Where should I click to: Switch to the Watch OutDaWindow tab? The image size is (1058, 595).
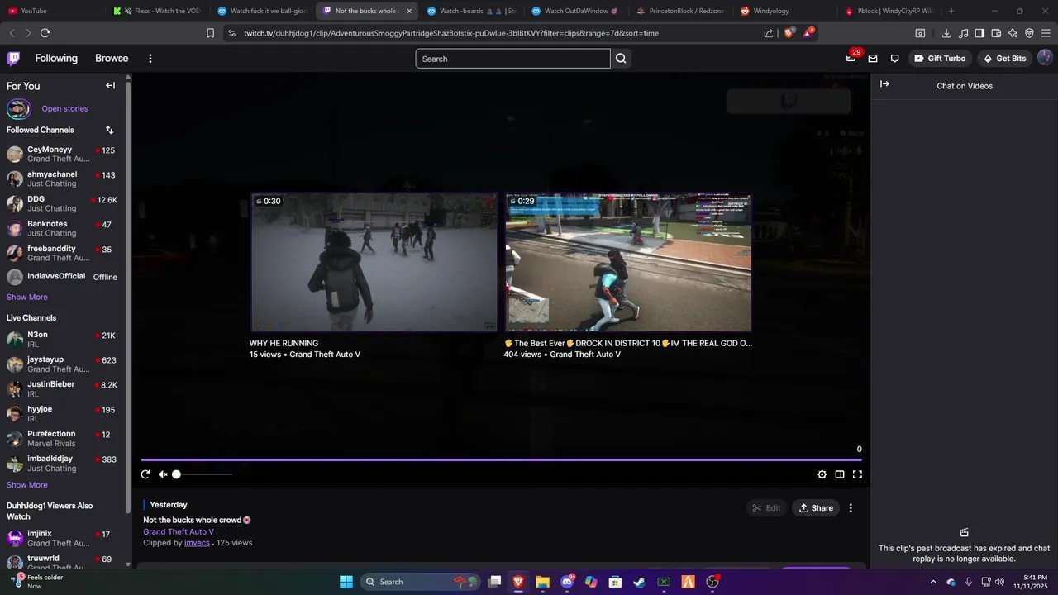point(575,11)
